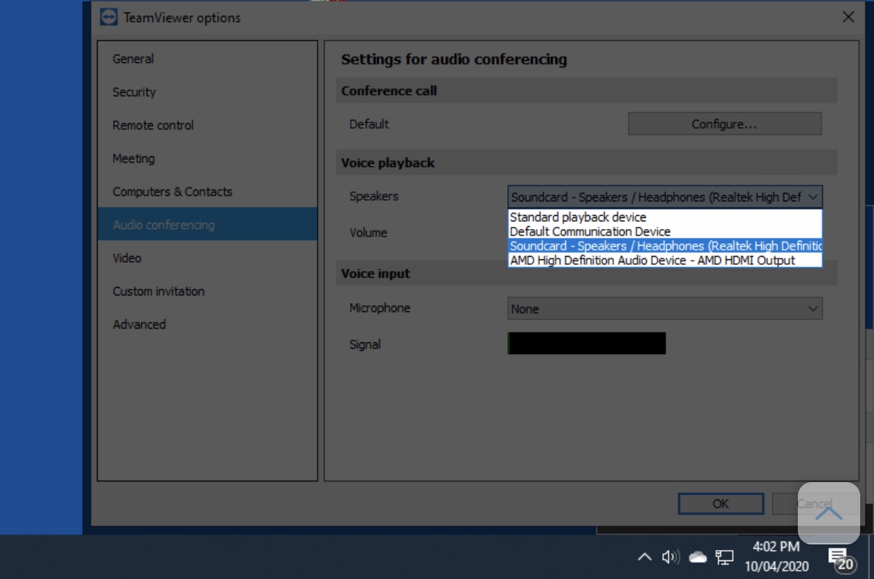Open the Action Center notifications icon
Viewport: 874px width, 579px height.
842,559
